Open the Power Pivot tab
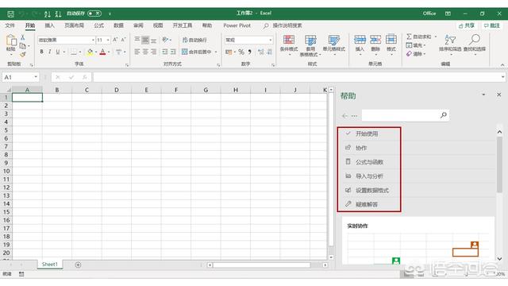Image resolution: width=508 pixels, height=286 pixels. click(237, 25)
